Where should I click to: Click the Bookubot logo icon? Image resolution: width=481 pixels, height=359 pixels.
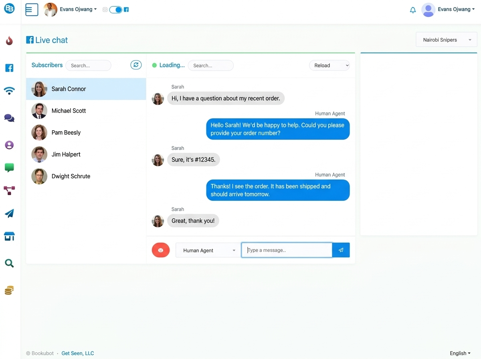9,8
